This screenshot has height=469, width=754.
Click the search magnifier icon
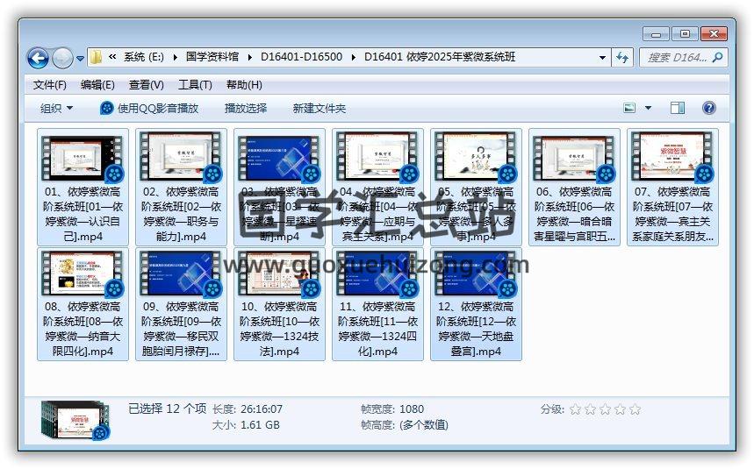tap(717, 58)
